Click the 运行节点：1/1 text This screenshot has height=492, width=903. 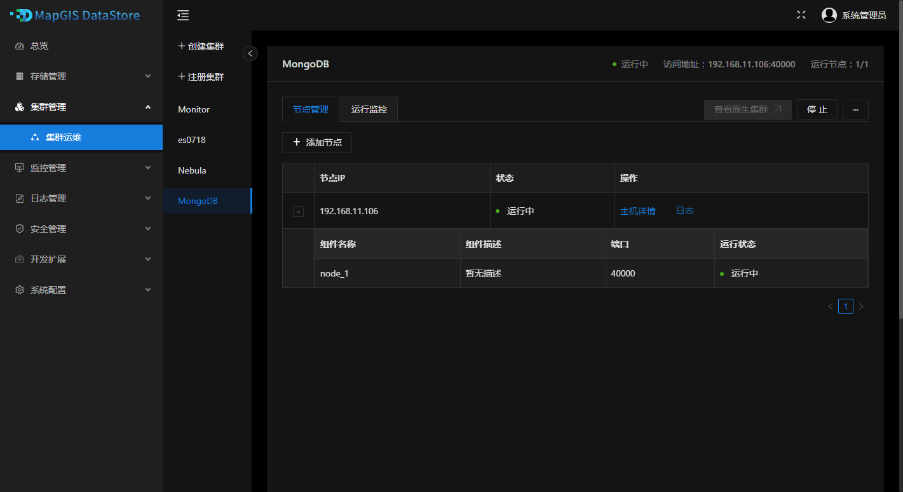pyautogui.click(x=839, y=64)
